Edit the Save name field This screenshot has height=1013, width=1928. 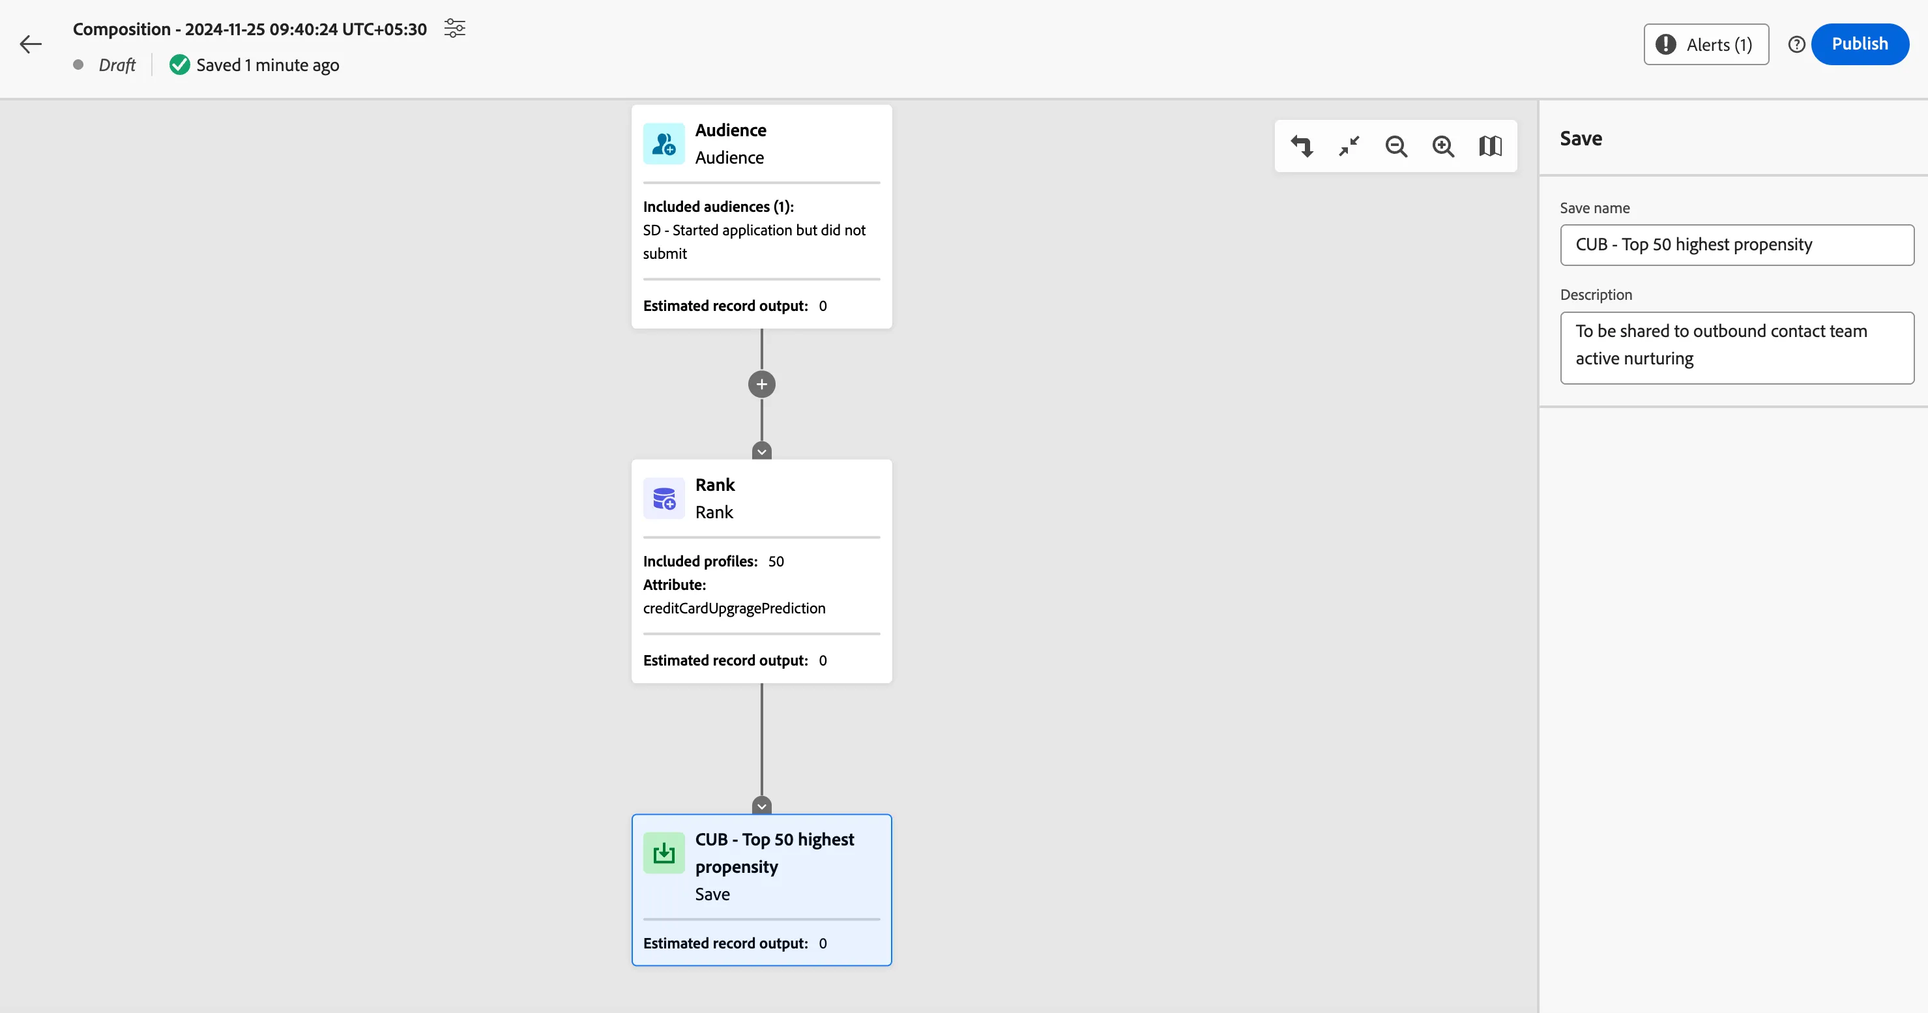tap(1737, 245)
